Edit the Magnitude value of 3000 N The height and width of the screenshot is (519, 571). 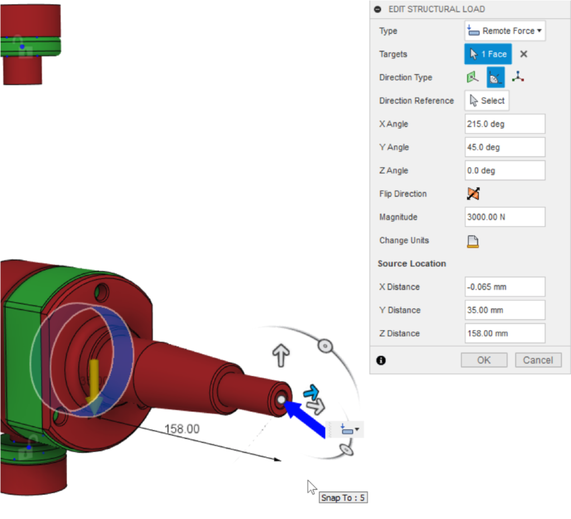(x=505, y=217)
